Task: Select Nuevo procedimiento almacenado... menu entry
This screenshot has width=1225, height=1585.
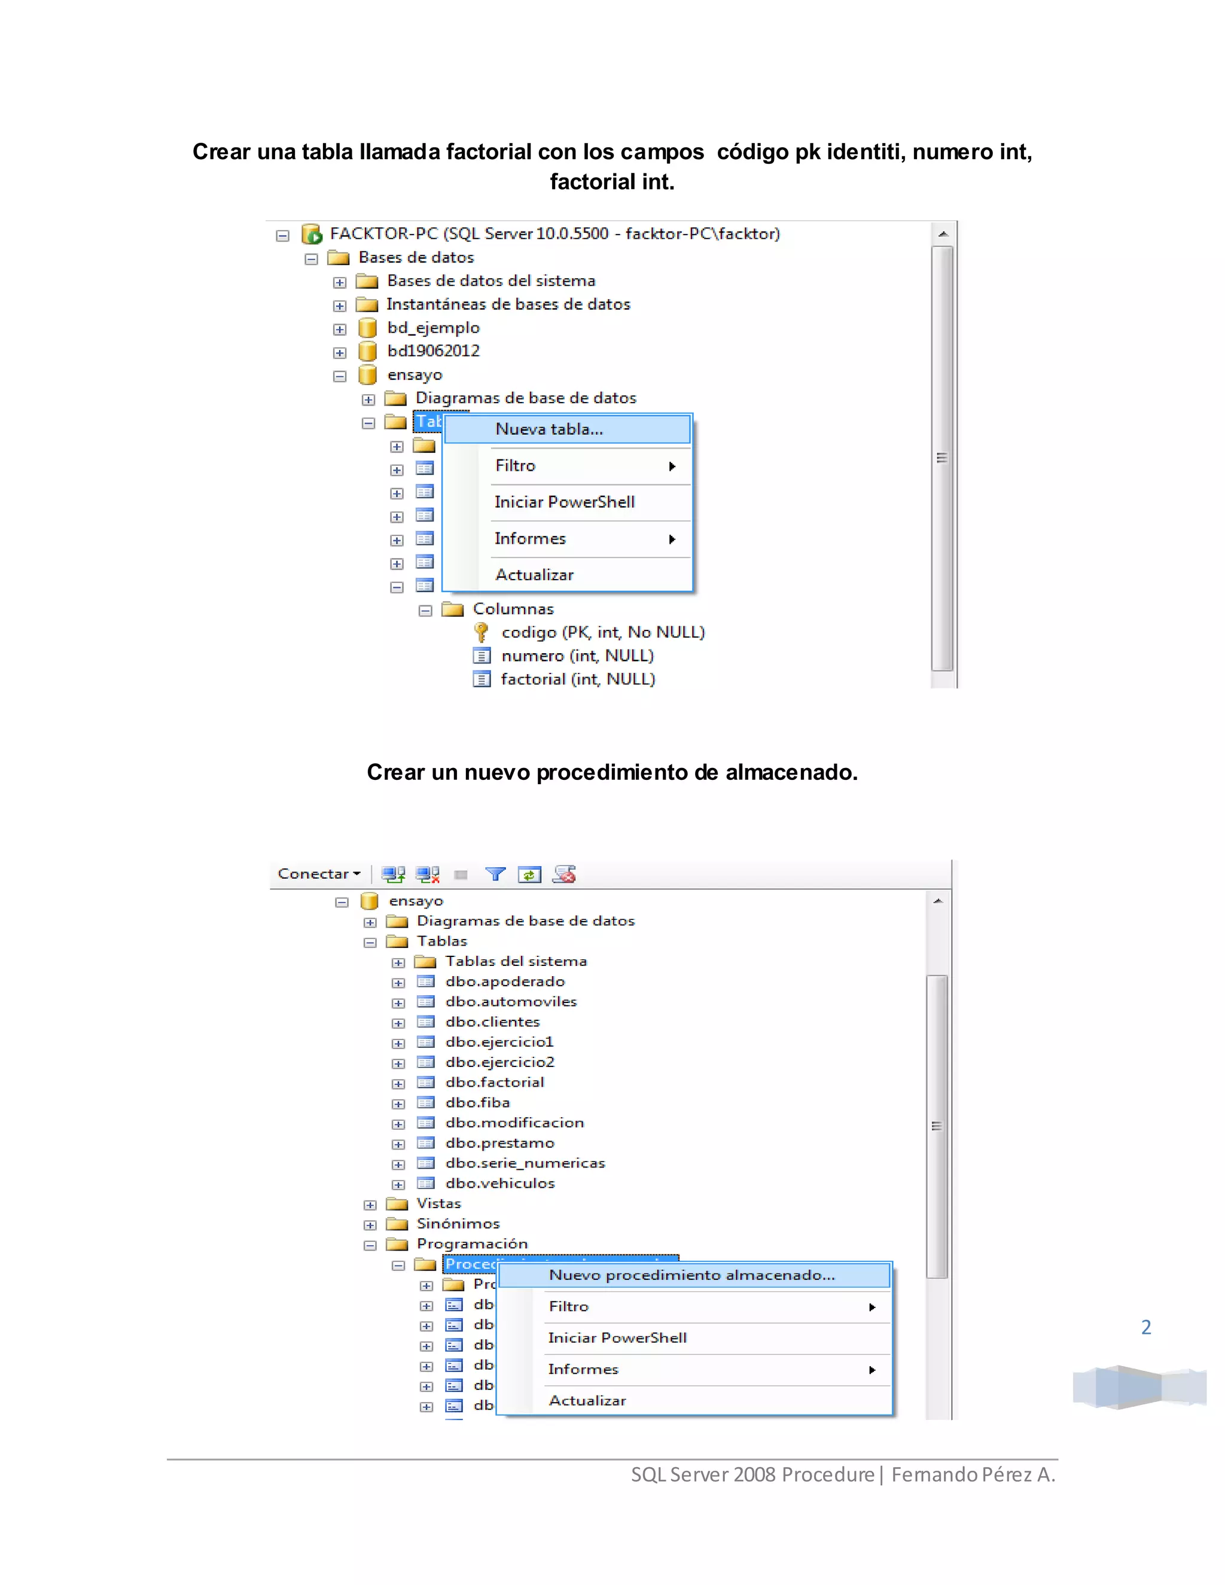Action: pyautogui.click(x=691, y=1275)
